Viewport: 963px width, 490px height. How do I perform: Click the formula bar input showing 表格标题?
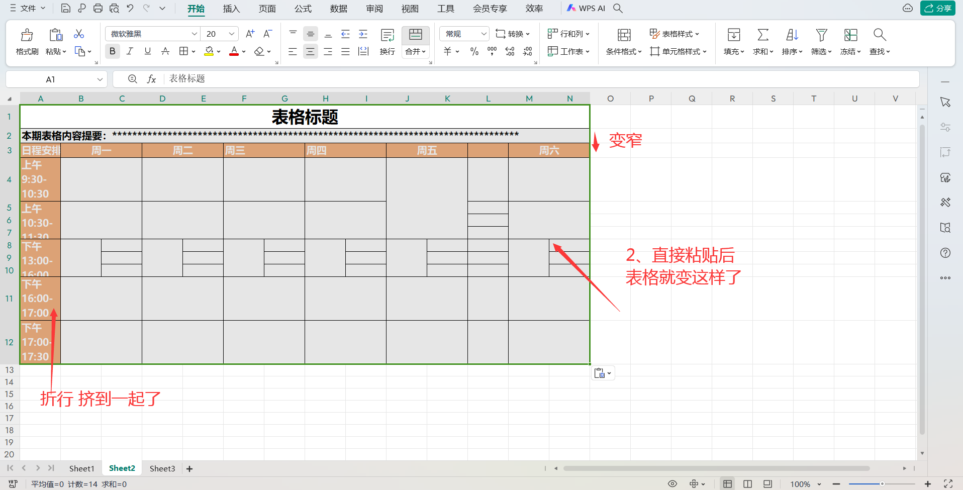[542, 79]
